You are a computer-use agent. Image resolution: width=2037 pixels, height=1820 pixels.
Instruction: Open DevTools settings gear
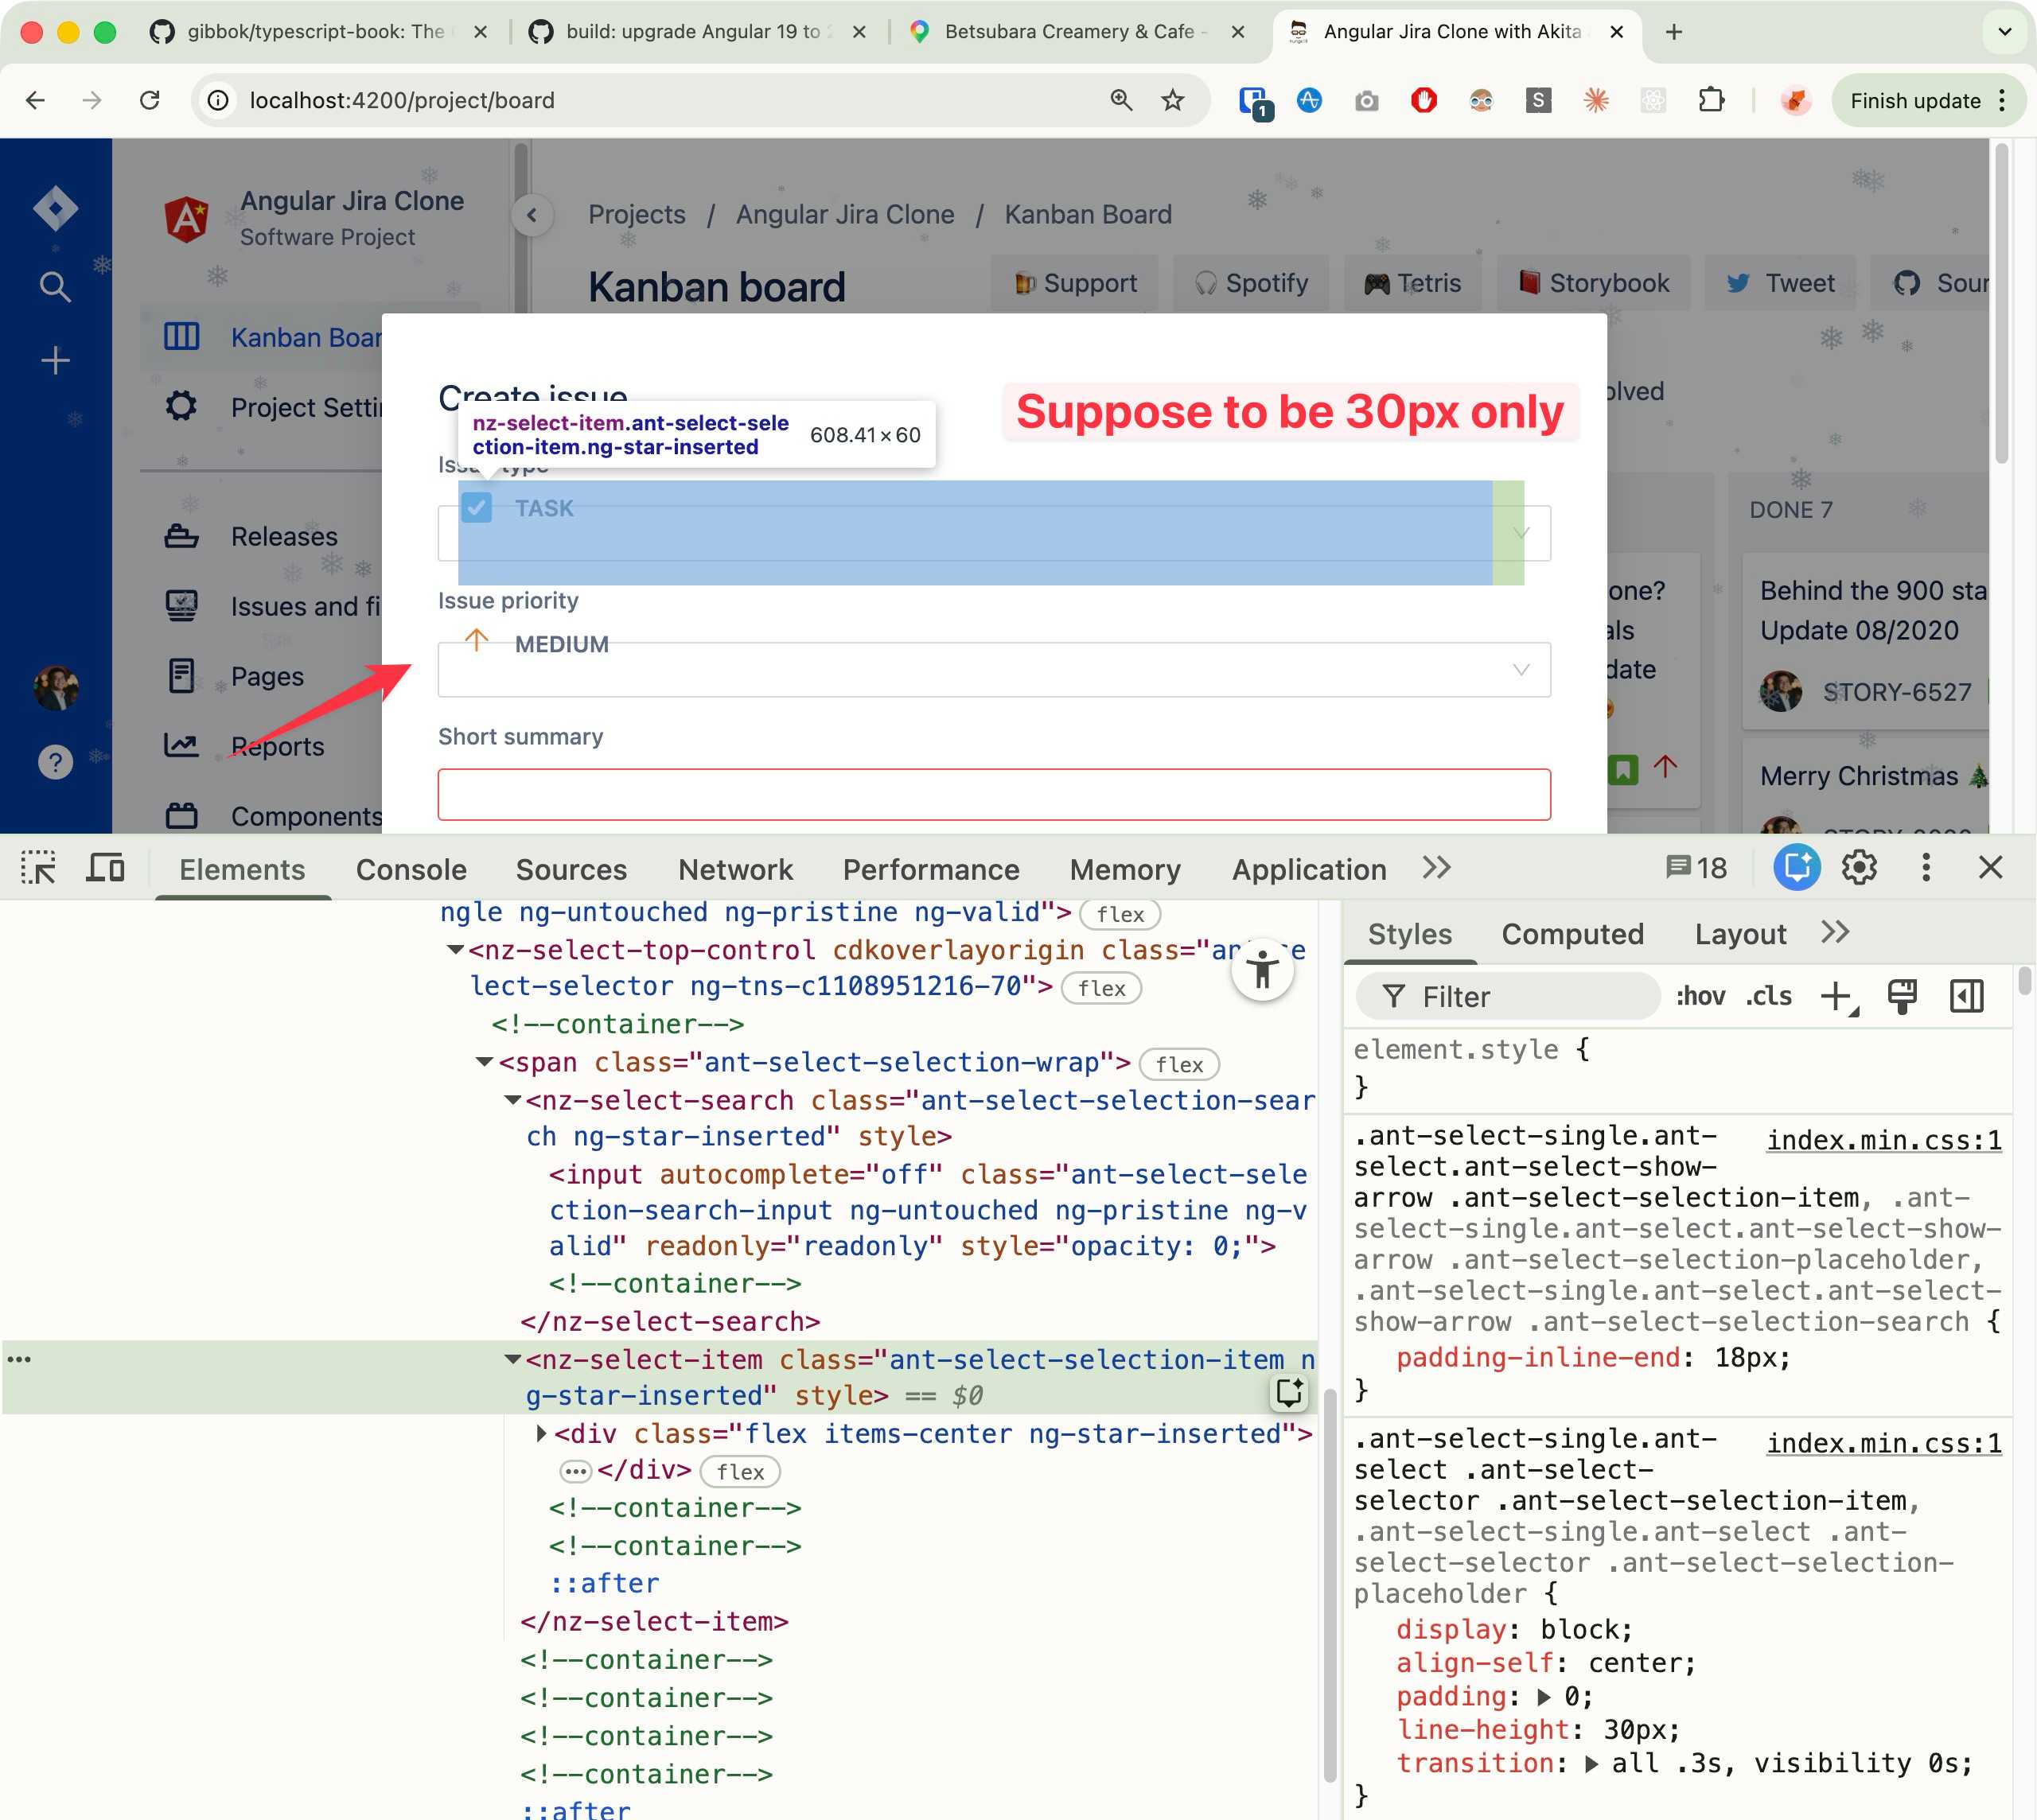1859,868
